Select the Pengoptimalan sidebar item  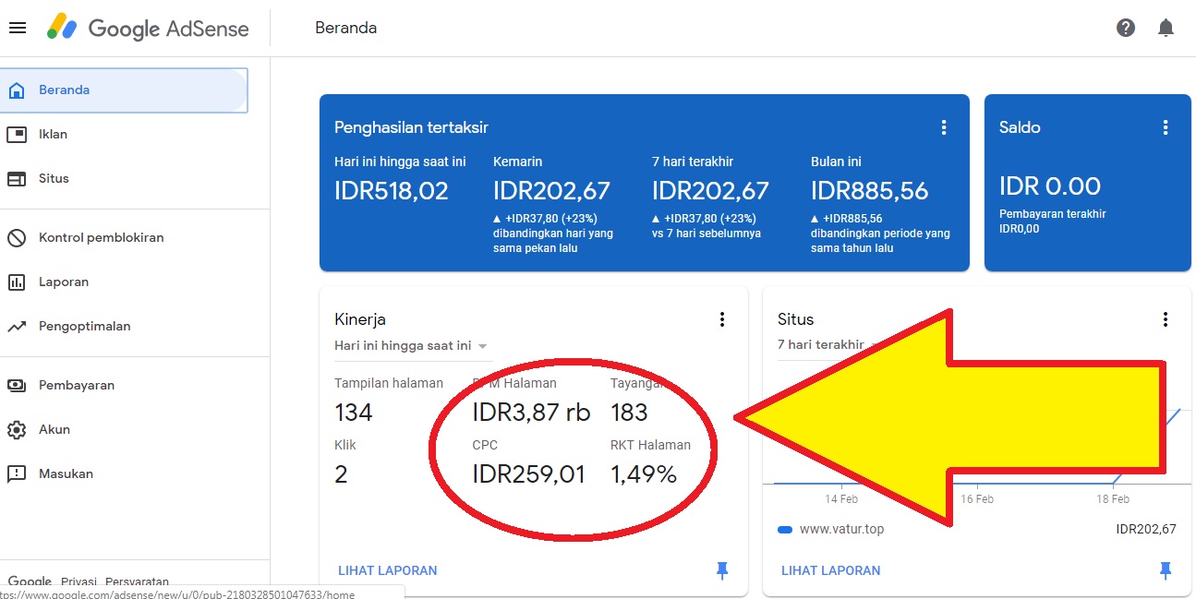pyautogui.click(x=83, y=326)
